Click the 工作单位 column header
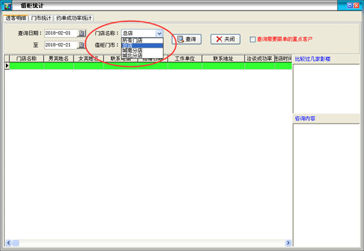The image size is (364, 251). coord(185,59)
